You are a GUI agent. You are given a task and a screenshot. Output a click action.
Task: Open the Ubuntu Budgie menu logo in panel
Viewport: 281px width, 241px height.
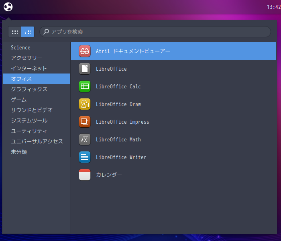coord(8,7)
